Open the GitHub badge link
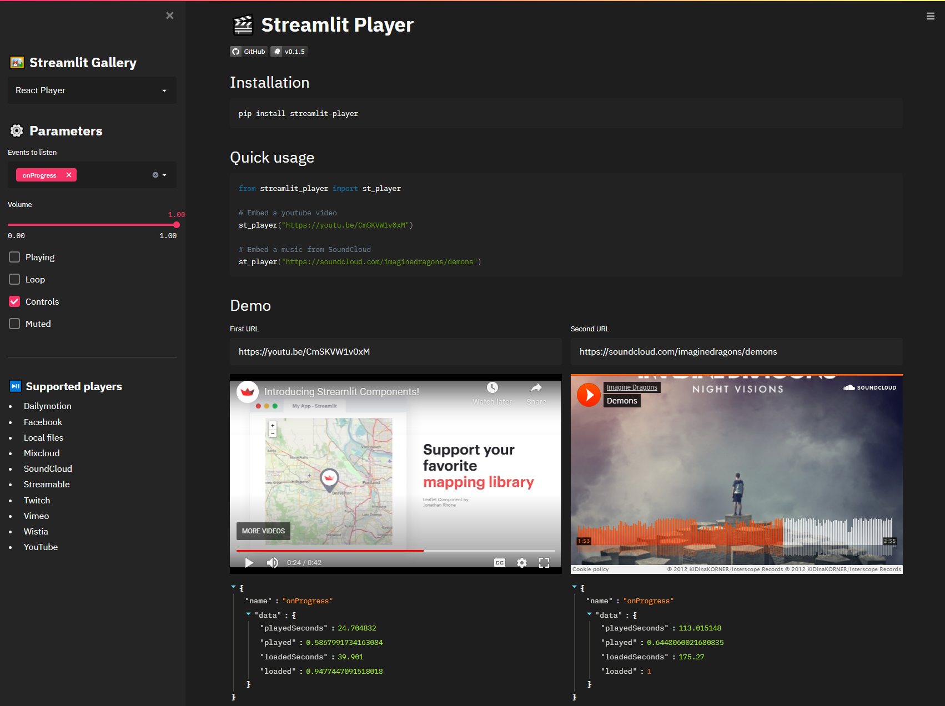945x706 pixels. pyautogui.click(x=249, y=52)
